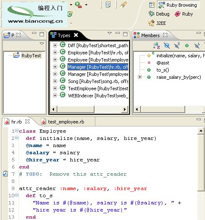This screenshot has height=220, width=205.
Task: Toggle Hide Fields in Members view
Action: click(167, 46)
